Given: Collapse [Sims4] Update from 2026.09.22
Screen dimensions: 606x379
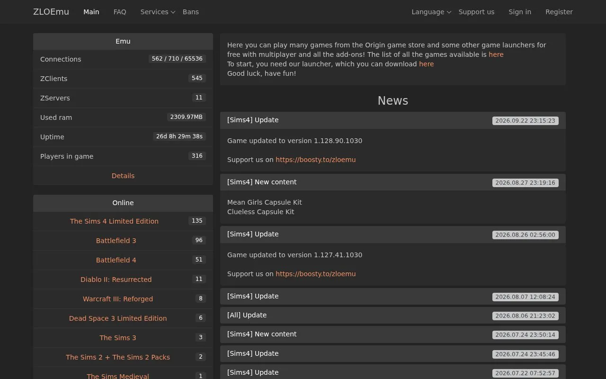Looking at the screenshot, I should [x=393, y=120].
